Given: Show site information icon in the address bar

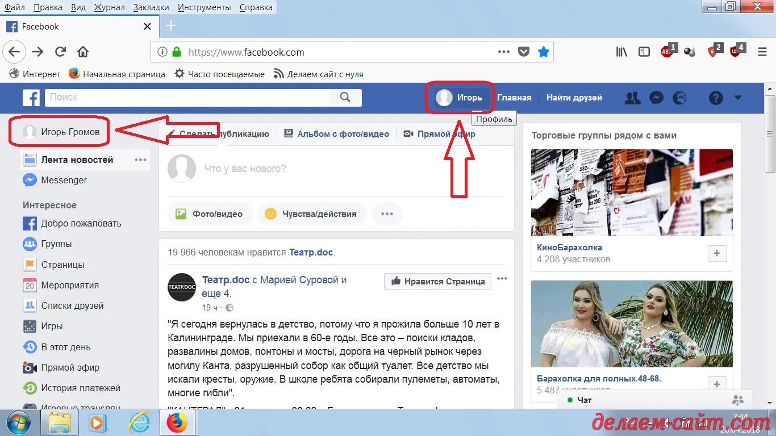Looking at the screenshot, I should [x=162, y=52].
